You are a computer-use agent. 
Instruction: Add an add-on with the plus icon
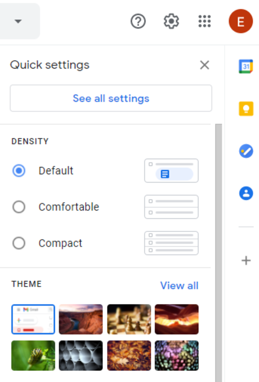pyautogui.click(x=245, y=261)
